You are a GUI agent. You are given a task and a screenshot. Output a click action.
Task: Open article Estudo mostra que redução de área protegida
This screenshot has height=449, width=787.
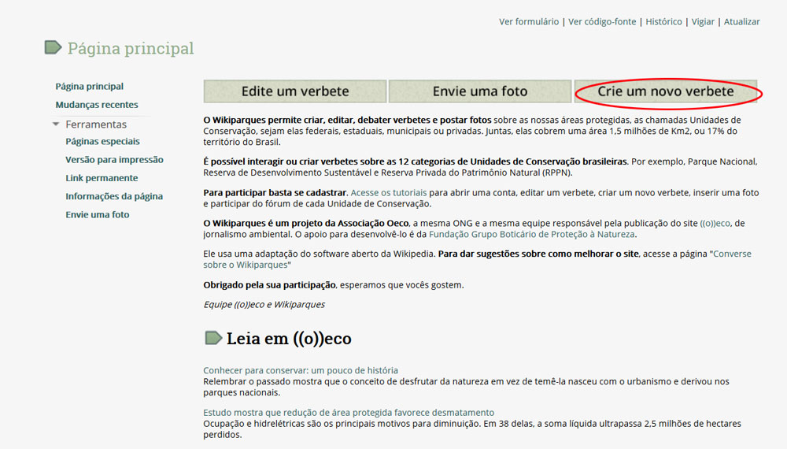click(x=349, y=412)
